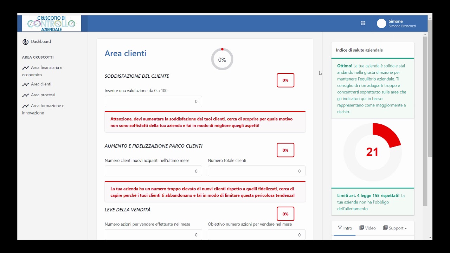Click the customer satisfaction rating input field
Image resolution: width=450 pixels, height=253 pixels.
pyautogui.click(x=153, y=101)
